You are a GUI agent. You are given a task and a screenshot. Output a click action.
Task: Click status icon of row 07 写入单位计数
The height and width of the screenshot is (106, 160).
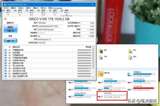[5, 66]
